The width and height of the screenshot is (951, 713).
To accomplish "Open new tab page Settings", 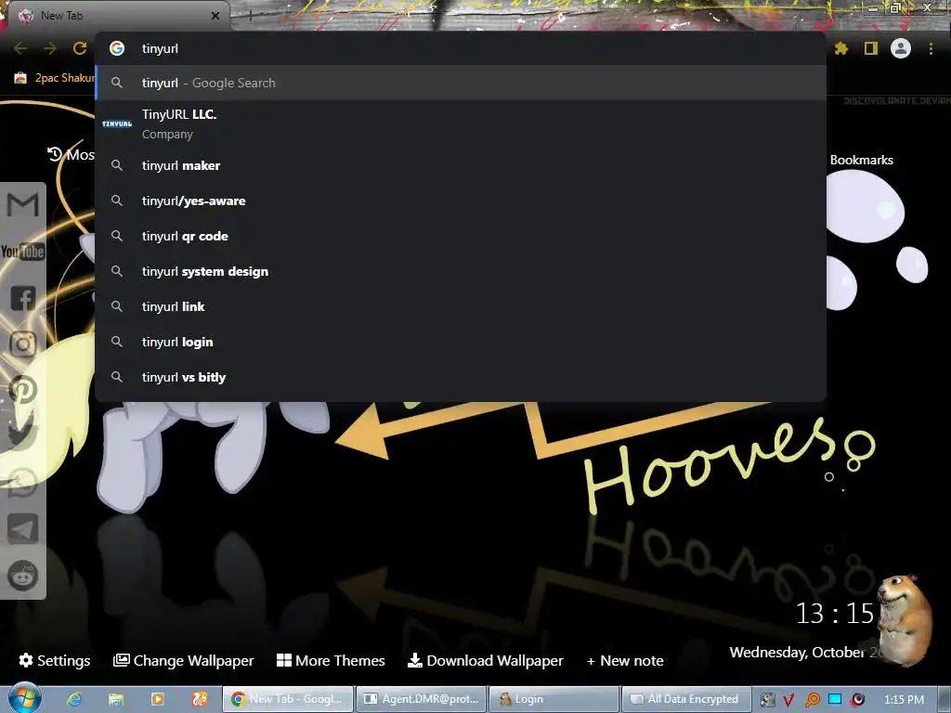I will (x=55, y=660).
